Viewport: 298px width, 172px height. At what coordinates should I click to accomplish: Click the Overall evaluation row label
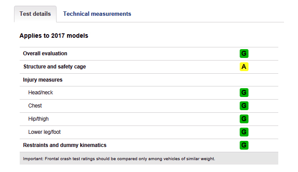coord(45,54)
